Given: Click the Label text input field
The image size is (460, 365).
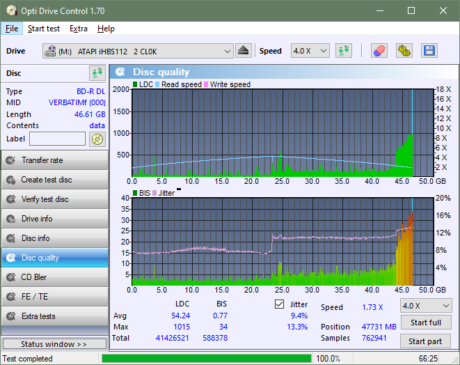Looking at the screenshot, I should [x=58, y=139].
